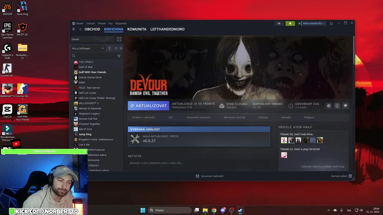Toggle the library sort-order arrow

tap(110, 48)
